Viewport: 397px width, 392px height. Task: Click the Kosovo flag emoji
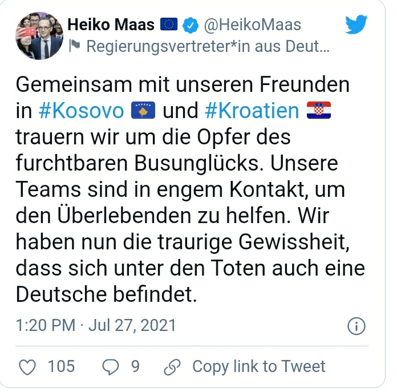click(x=143, y=111)
